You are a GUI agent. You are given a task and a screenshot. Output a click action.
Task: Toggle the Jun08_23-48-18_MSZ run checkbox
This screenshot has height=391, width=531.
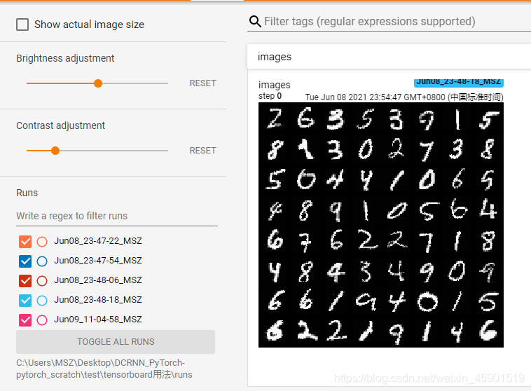pos(25,300)
